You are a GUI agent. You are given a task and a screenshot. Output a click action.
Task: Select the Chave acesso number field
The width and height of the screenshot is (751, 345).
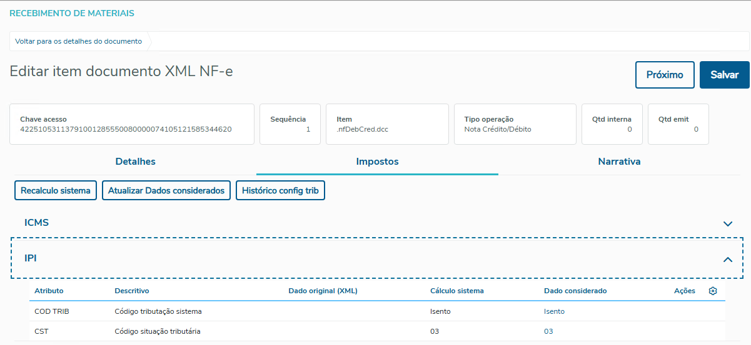click(126, 130)
